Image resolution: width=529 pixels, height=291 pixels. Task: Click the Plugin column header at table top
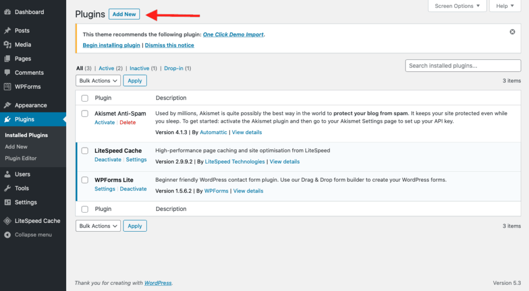(103, 98)
